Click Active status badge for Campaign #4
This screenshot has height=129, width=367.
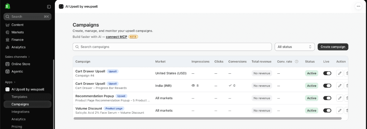[311, 73]
